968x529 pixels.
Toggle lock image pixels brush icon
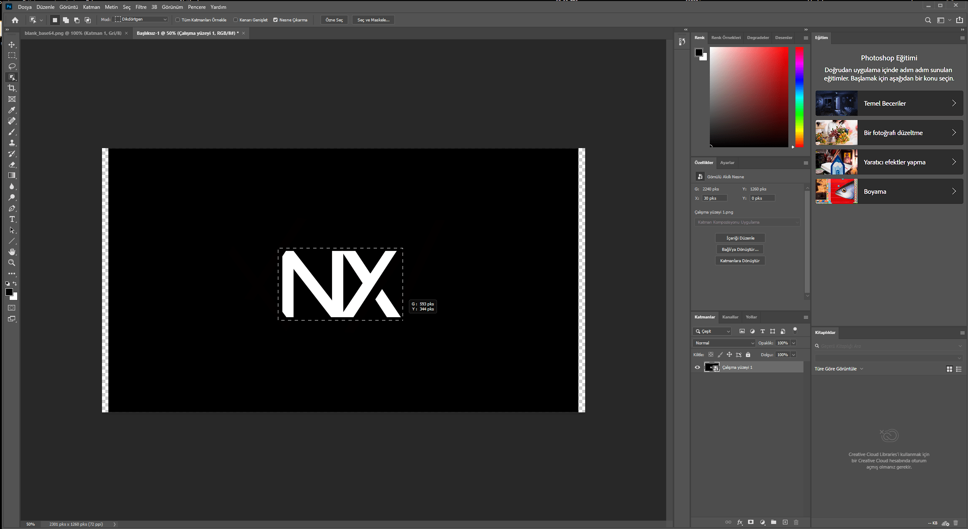click(720, 354)
